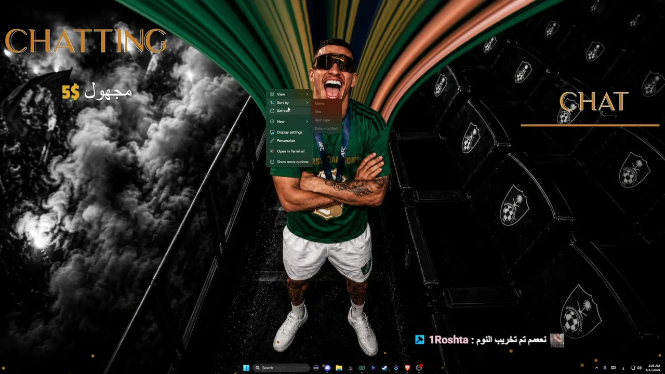The width and height of the screenshot is (665, 374).
Task: Expand the View submenu
Action: click(x=289, y=94)
